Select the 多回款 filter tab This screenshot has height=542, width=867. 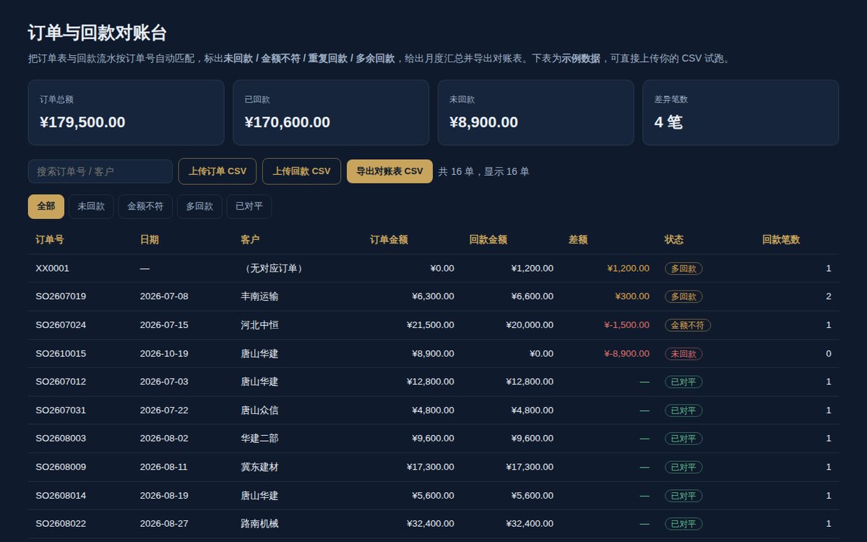[199, 207]
